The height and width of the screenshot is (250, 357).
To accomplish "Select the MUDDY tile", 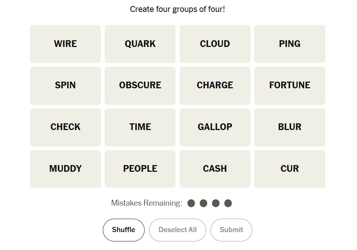I will click(x=65, y=169).
